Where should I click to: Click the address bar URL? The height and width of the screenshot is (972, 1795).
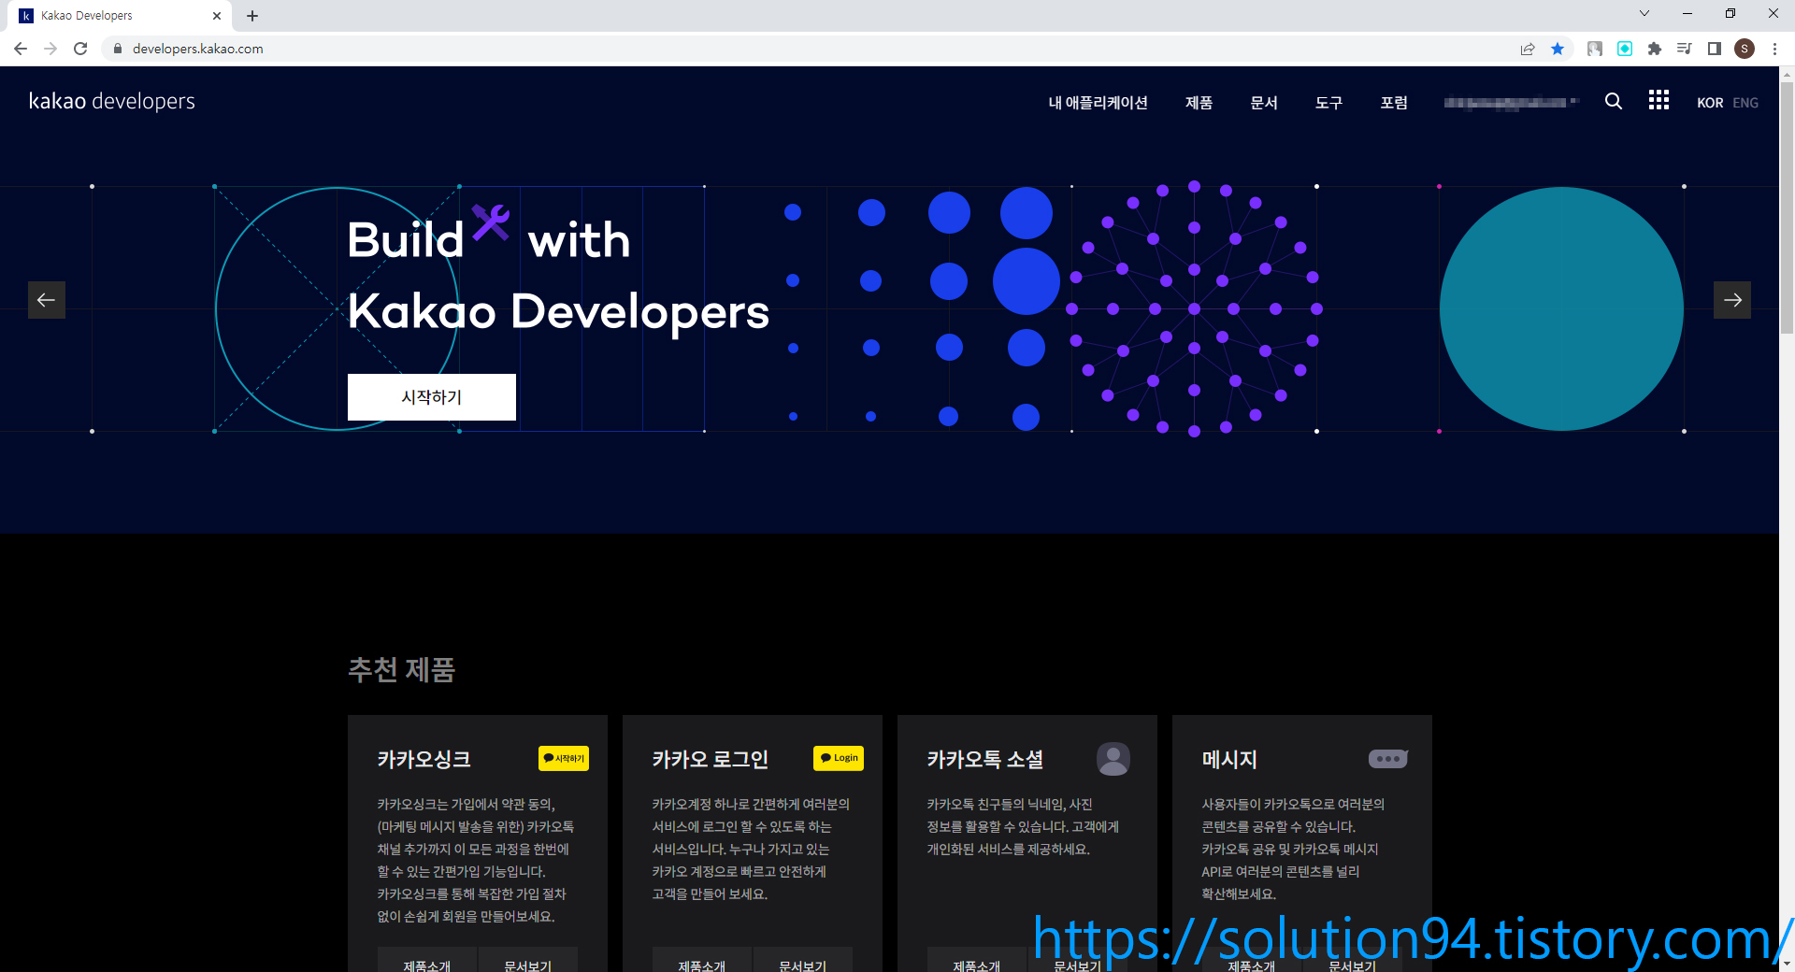click(x=198, y=49)
